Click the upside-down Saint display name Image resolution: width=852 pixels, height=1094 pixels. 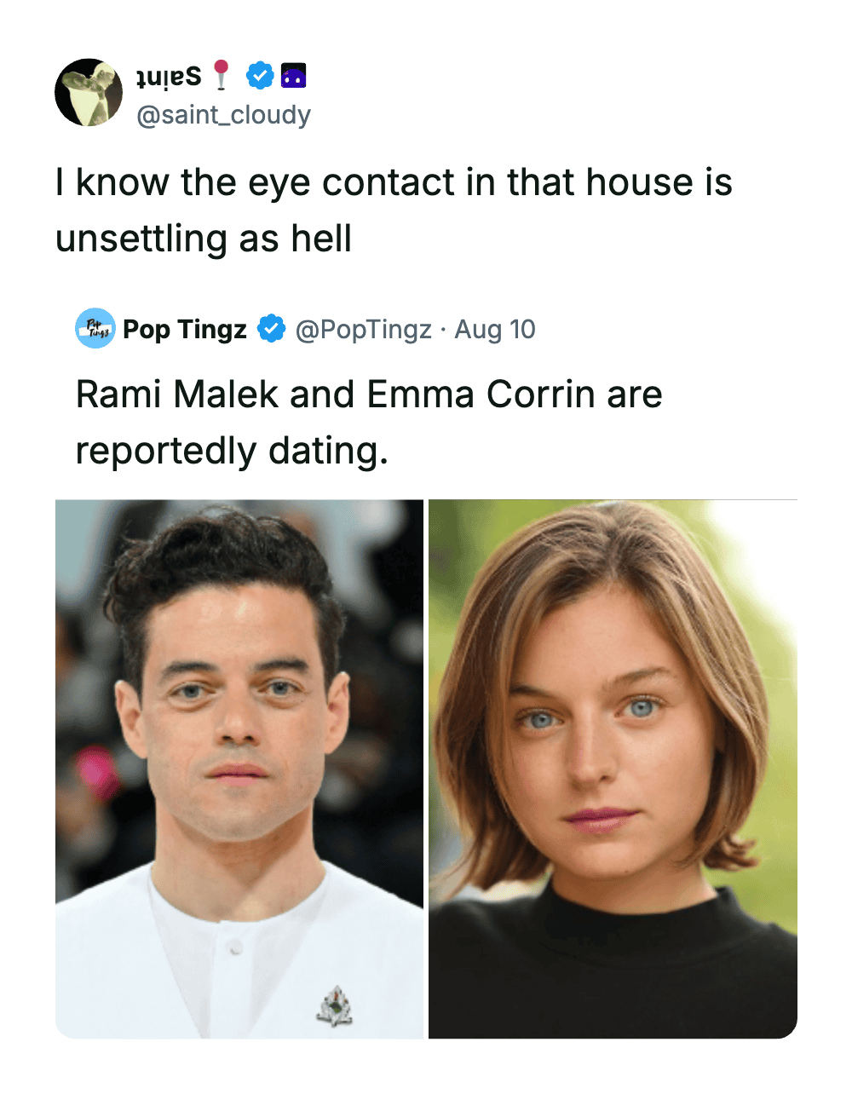tap(170, 77)
